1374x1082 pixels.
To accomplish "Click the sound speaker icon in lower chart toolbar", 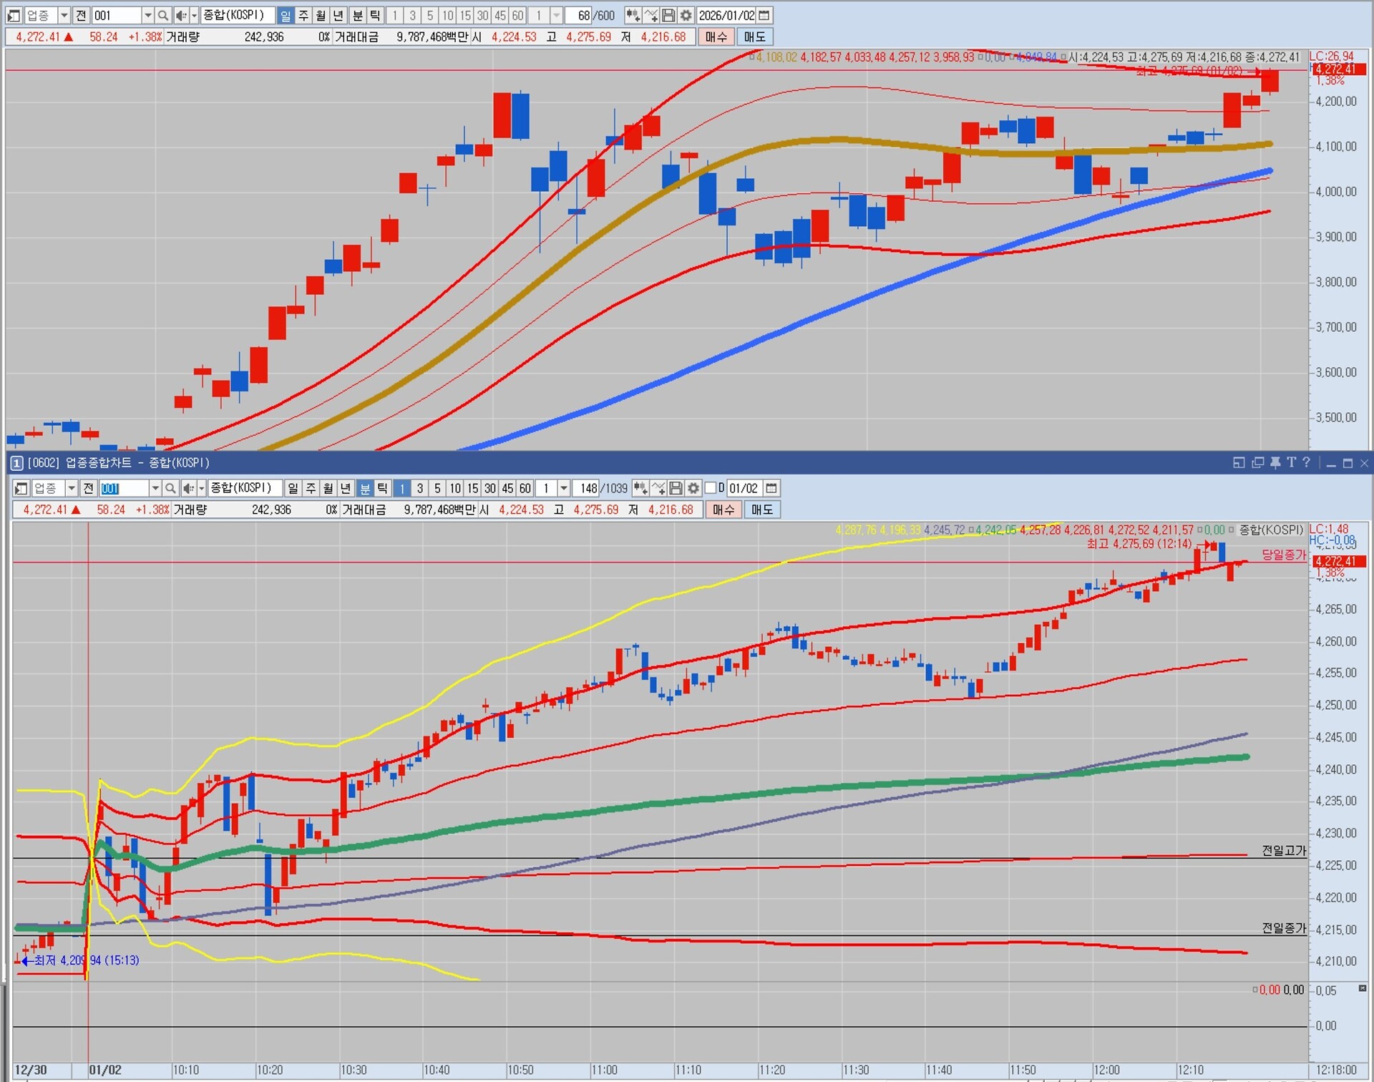I will pyautogui.click(x=188, y=488).
